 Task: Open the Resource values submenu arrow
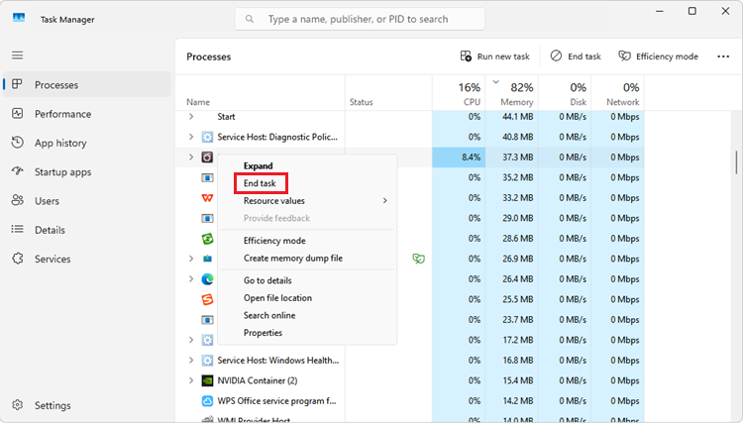[384, 201]
